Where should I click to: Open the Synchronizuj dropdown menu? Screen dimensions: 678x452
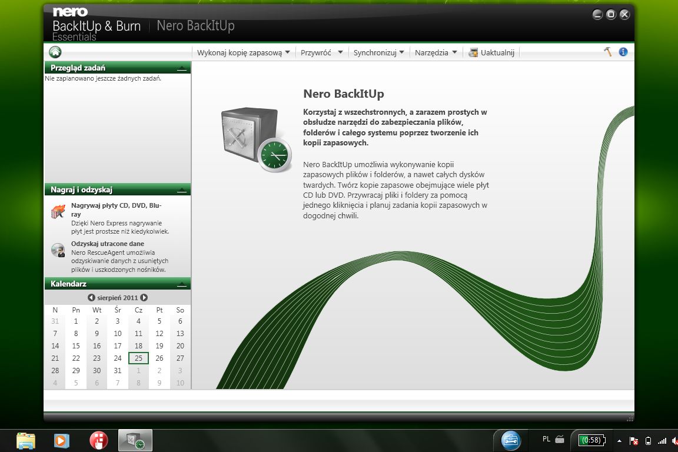[378, 53]
